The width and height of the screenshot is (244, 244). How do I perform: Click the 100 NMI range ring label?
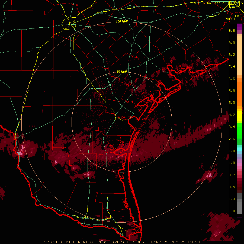point(122,21)
